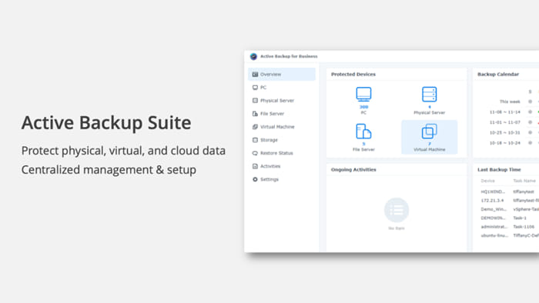The height and width of the screenshot is (303, 539).
Task: Select Virtual Machine in the sidebar
Action: [282, 127]
